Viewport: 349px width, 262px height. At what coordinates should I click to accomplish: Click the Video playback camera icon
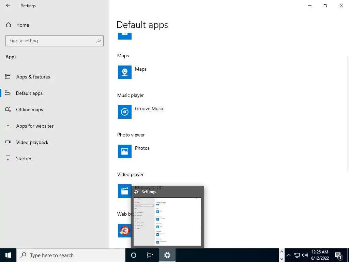pos(8,142)
